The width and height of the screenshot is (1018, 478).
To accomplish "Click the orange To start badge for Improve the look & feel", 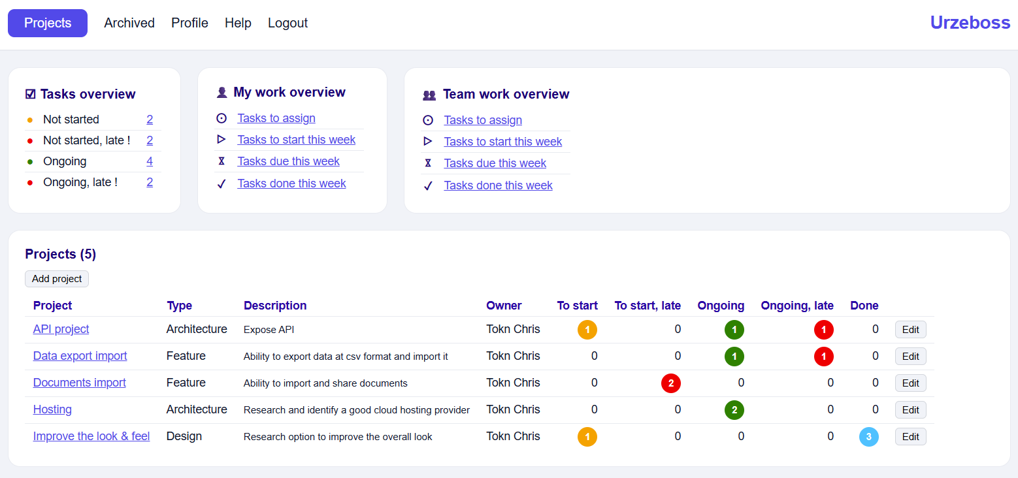I will pos(587,437).
